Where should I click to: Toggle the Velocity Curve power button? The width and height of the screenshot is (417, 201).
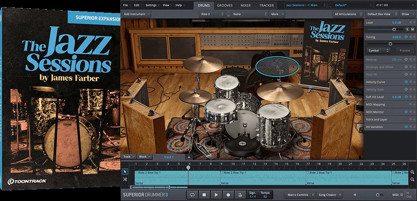point(406,82)
